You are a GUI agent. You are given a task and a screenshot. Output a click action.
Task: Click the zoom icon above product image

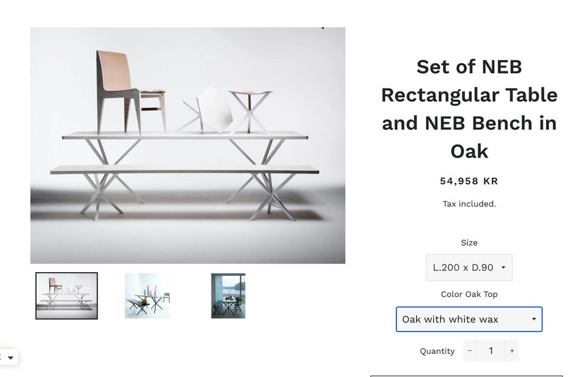(x=321, y=27)
